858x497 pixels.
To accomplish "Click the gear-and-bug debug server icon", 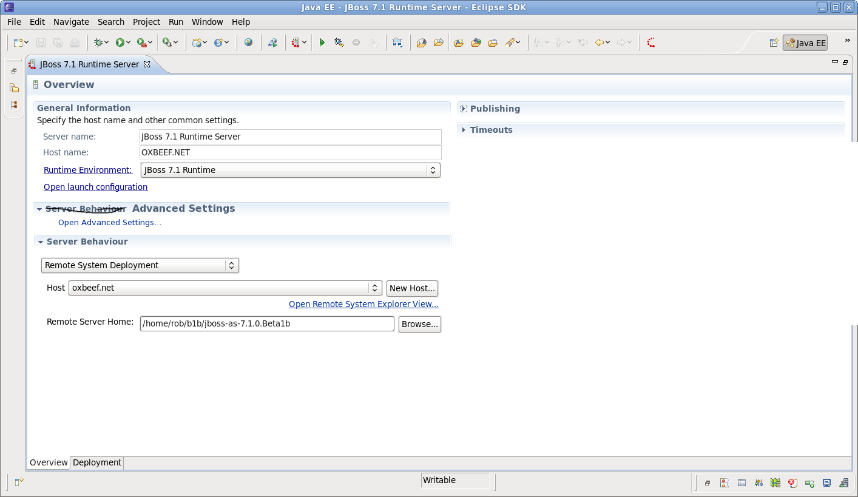I will pyautogui.click(x=339, y=42).
